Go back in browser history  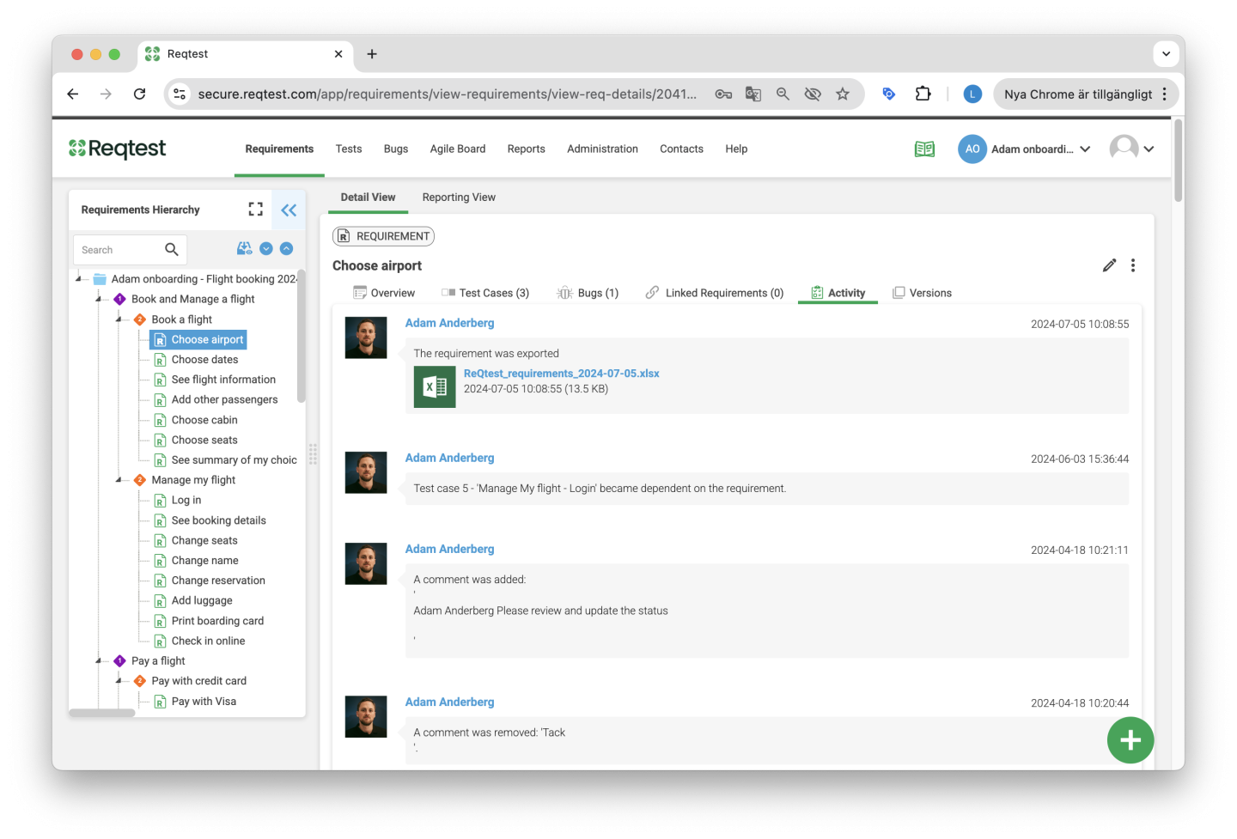[x=73, y=94]
